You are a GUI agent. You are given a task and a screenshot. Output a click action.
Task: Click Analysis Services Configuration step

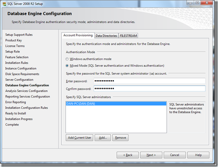click(26, 91)
